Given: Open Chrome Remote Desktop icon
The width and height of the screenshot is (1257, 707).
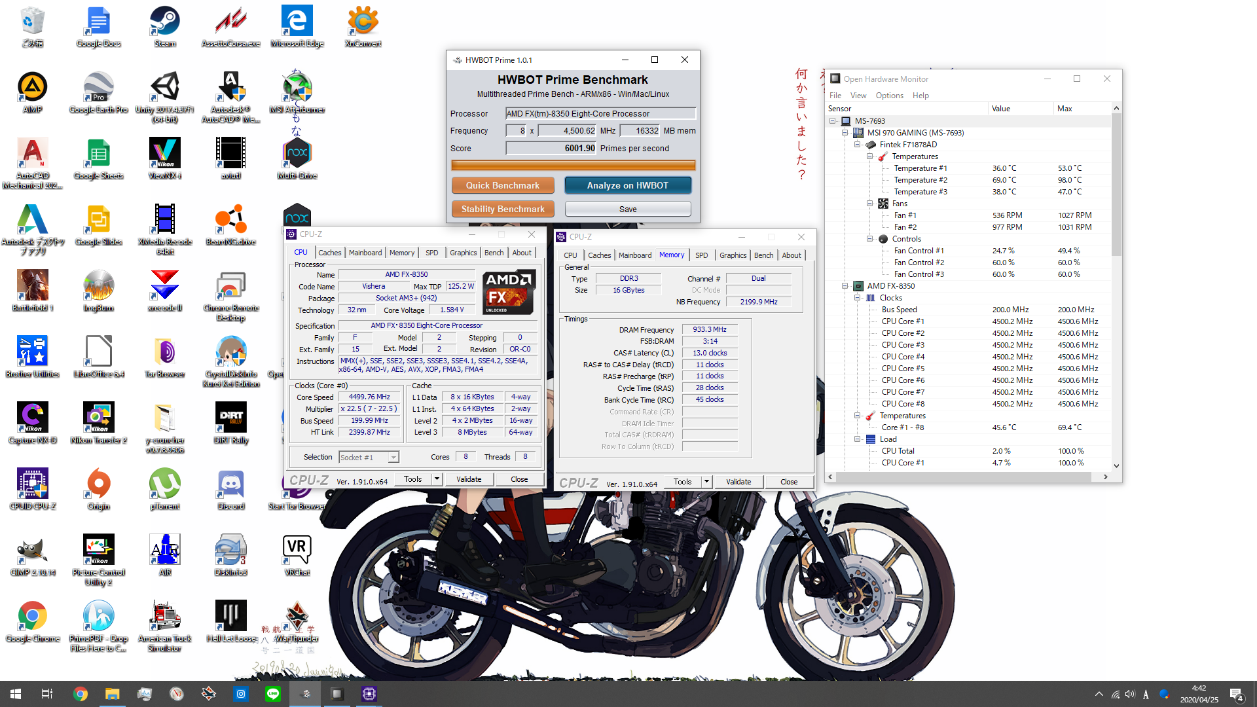Looking at the screenshot, I should [x=231, y=296].
